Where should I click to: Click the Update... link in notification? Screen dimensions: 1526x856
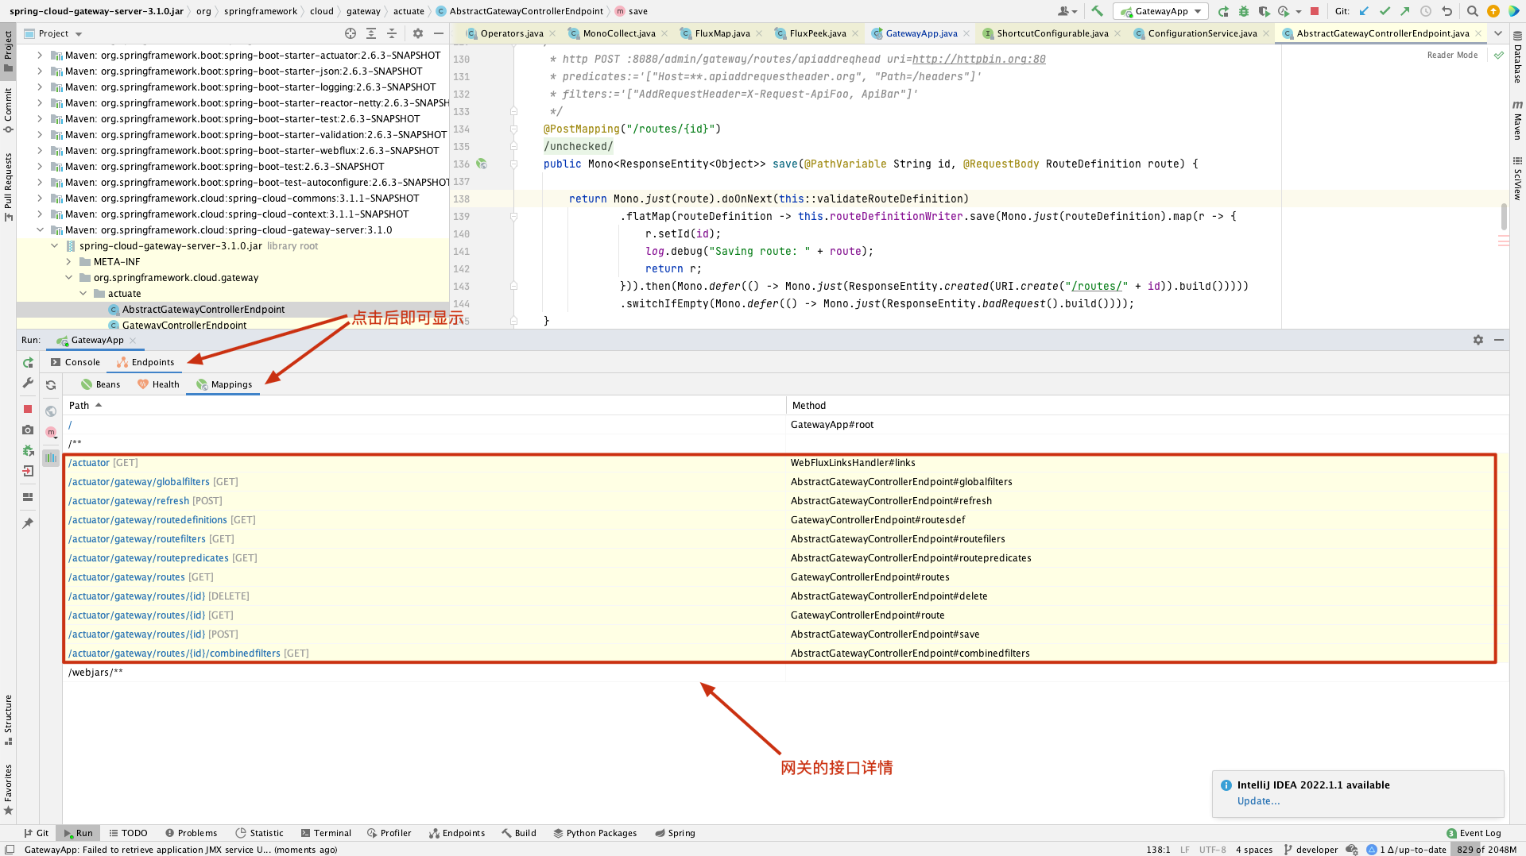(1258, 801)
